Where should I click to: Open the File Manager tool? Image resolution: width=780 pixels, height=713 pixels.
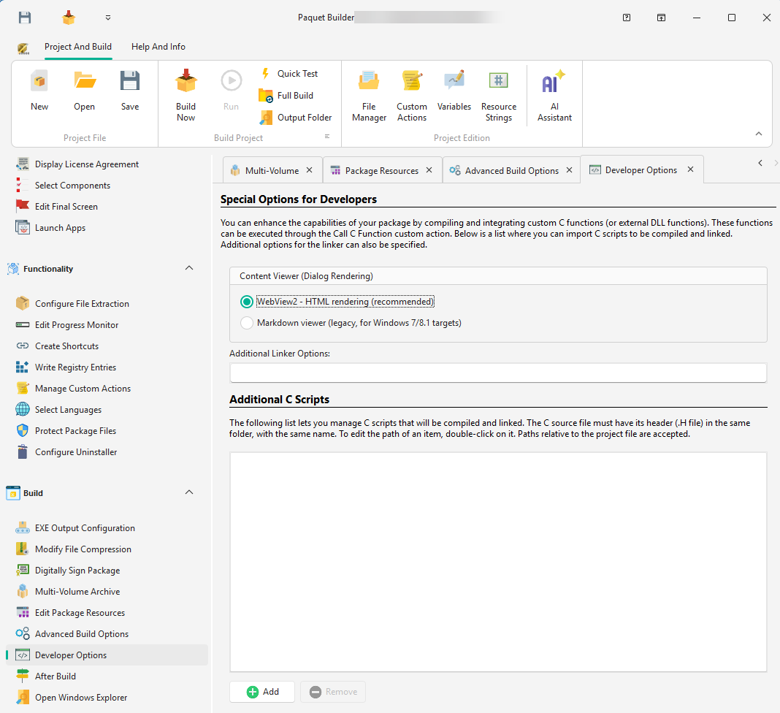[x=369, y=94]
